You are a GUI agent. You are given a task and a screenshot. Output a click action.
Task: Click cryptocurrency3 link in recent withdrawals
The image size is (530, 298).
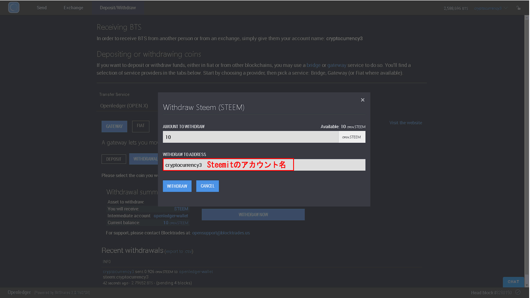tap(118, 272)
